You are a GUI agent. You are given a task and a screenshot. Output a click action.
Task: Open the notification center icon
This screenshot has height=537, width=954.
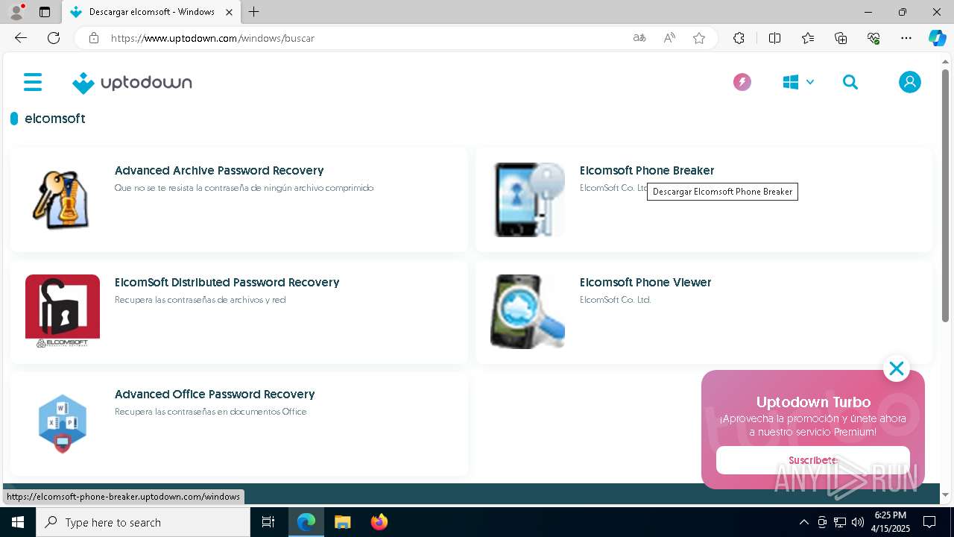pos(929,522)
